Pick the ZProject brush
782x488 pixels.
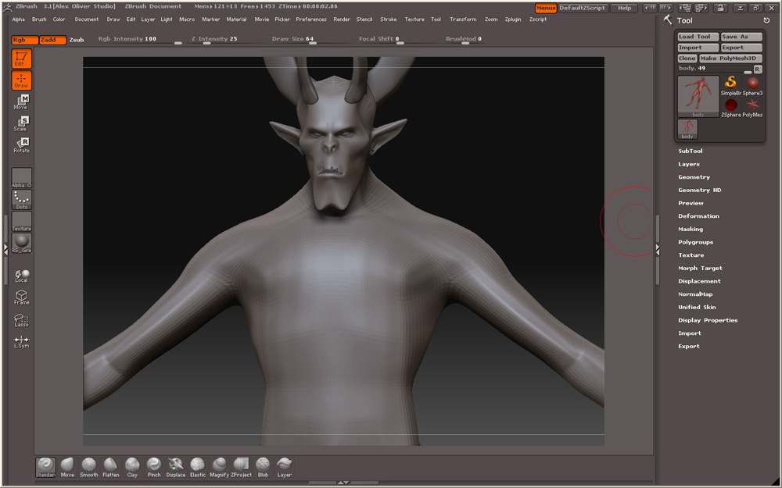coord(242,467)
